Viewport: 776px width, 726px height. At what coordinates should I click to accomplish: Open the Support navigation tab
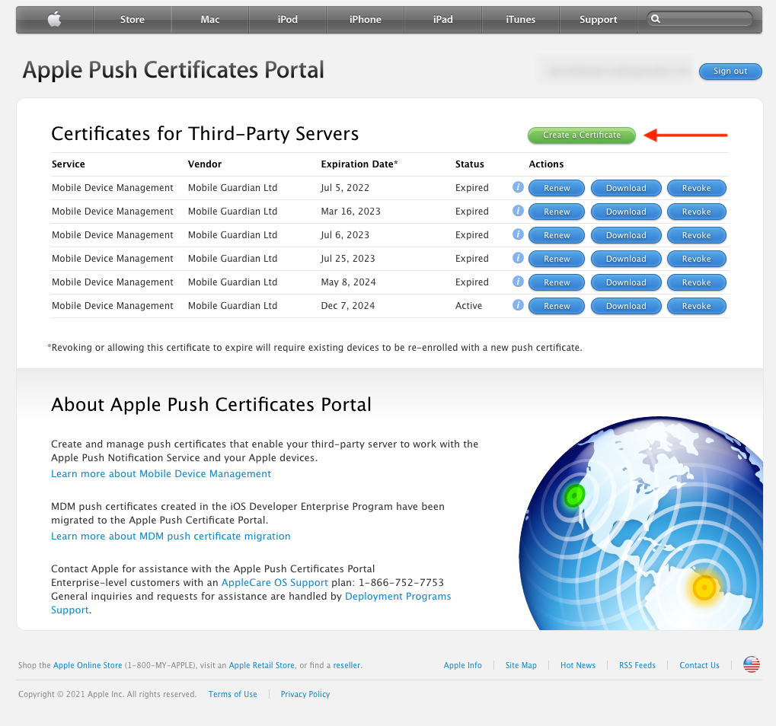[599, 19]
